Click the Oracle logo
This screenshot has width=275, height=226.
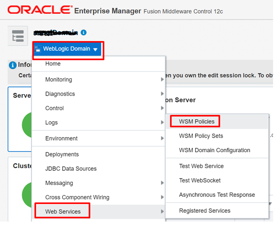40,10
